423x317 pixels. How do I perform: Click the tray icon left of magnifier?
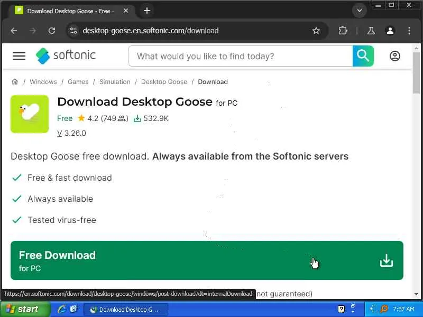pyautogui.click(x=373, y=309)
